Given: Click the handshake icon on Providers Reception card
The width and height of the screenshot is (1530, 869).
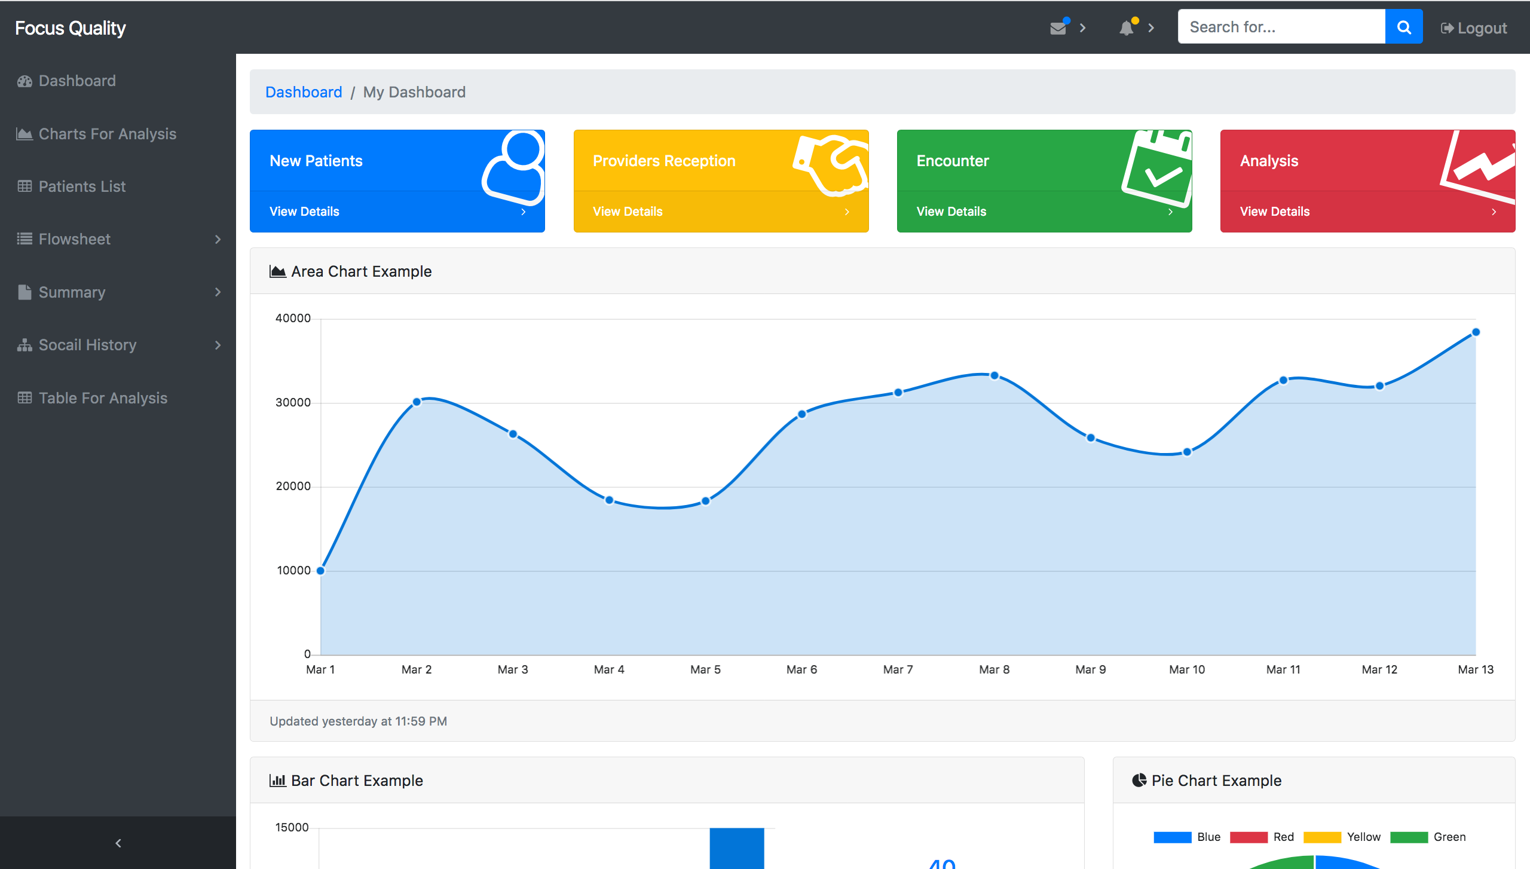Looking at the screenshot, I should click(831, 165).
